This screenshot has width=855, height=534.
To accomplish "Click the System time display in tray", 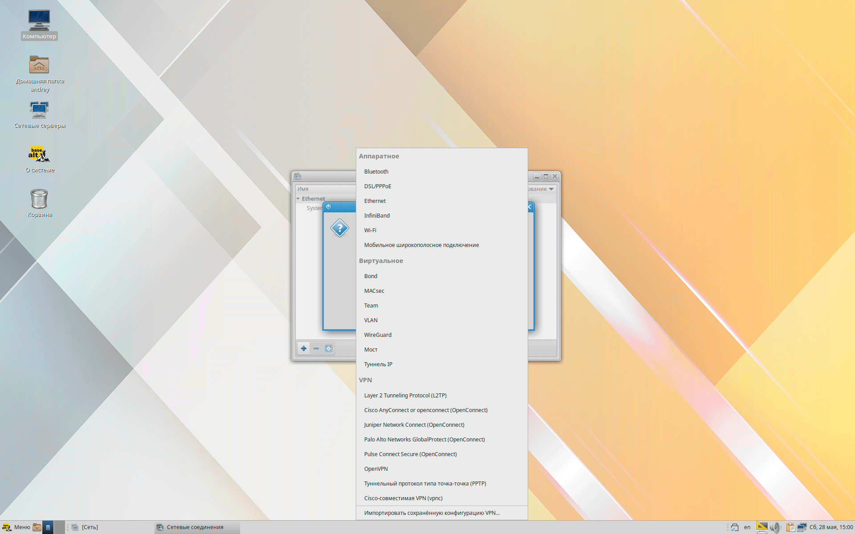I will tap(830, 526).
